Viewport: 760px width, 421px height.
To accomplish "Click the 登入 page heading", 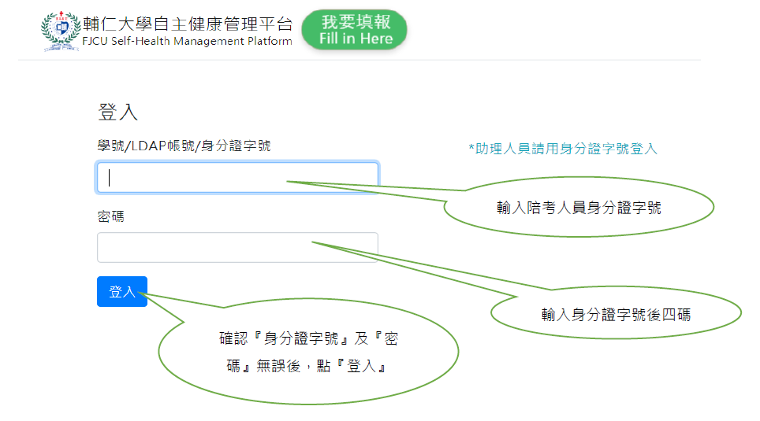I will [x=117, y=112].
